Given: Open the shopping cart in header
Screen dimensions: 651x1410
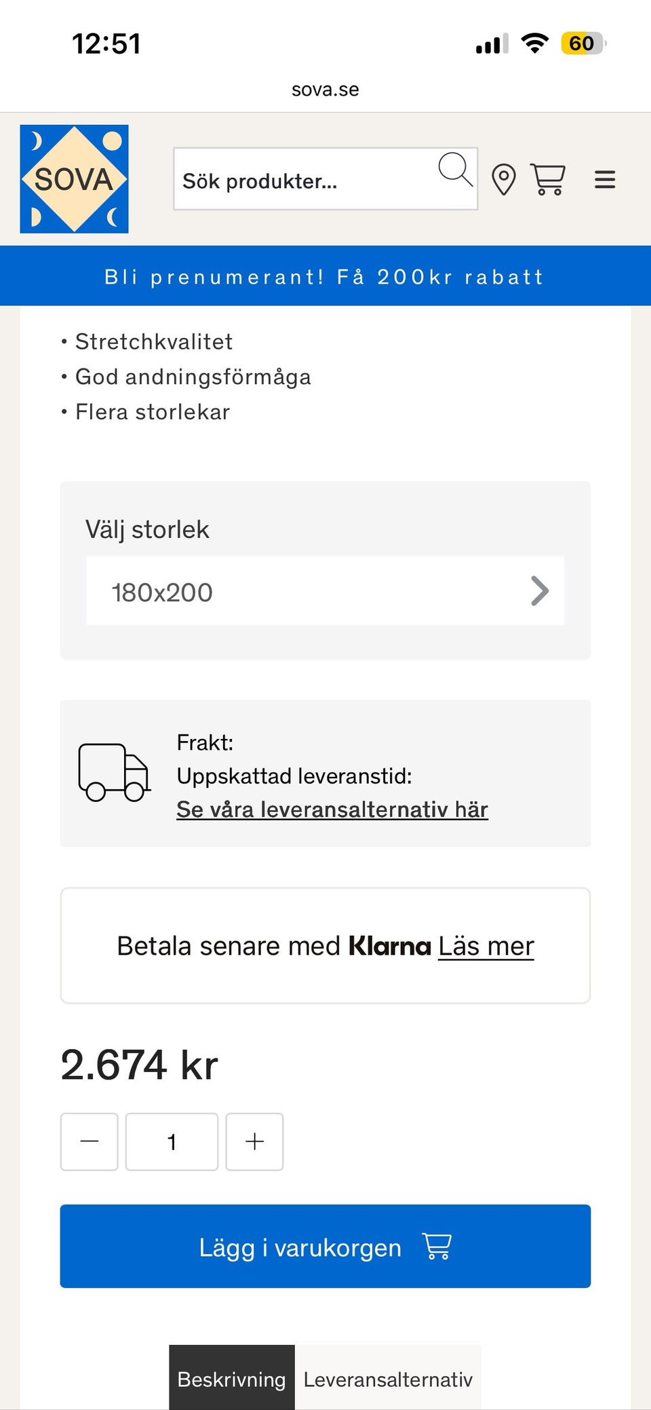Looking at the screenshot, I should click(x=547, y=180).
